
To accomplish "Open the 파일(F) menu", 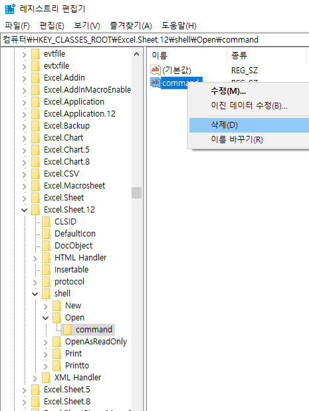I will [17, 26].
